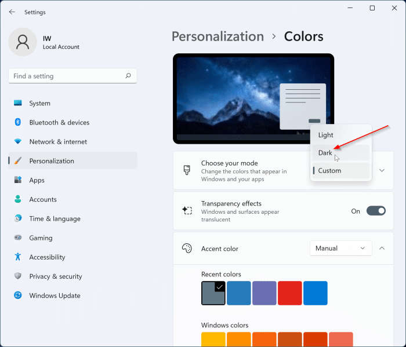Open Privacy & security settings

pyautogui.click(x=72, y=276)
